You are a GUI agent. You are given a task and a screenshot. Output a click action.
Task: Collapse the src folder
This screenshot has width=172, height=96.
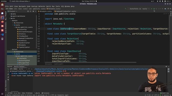[x=10, y=18]
